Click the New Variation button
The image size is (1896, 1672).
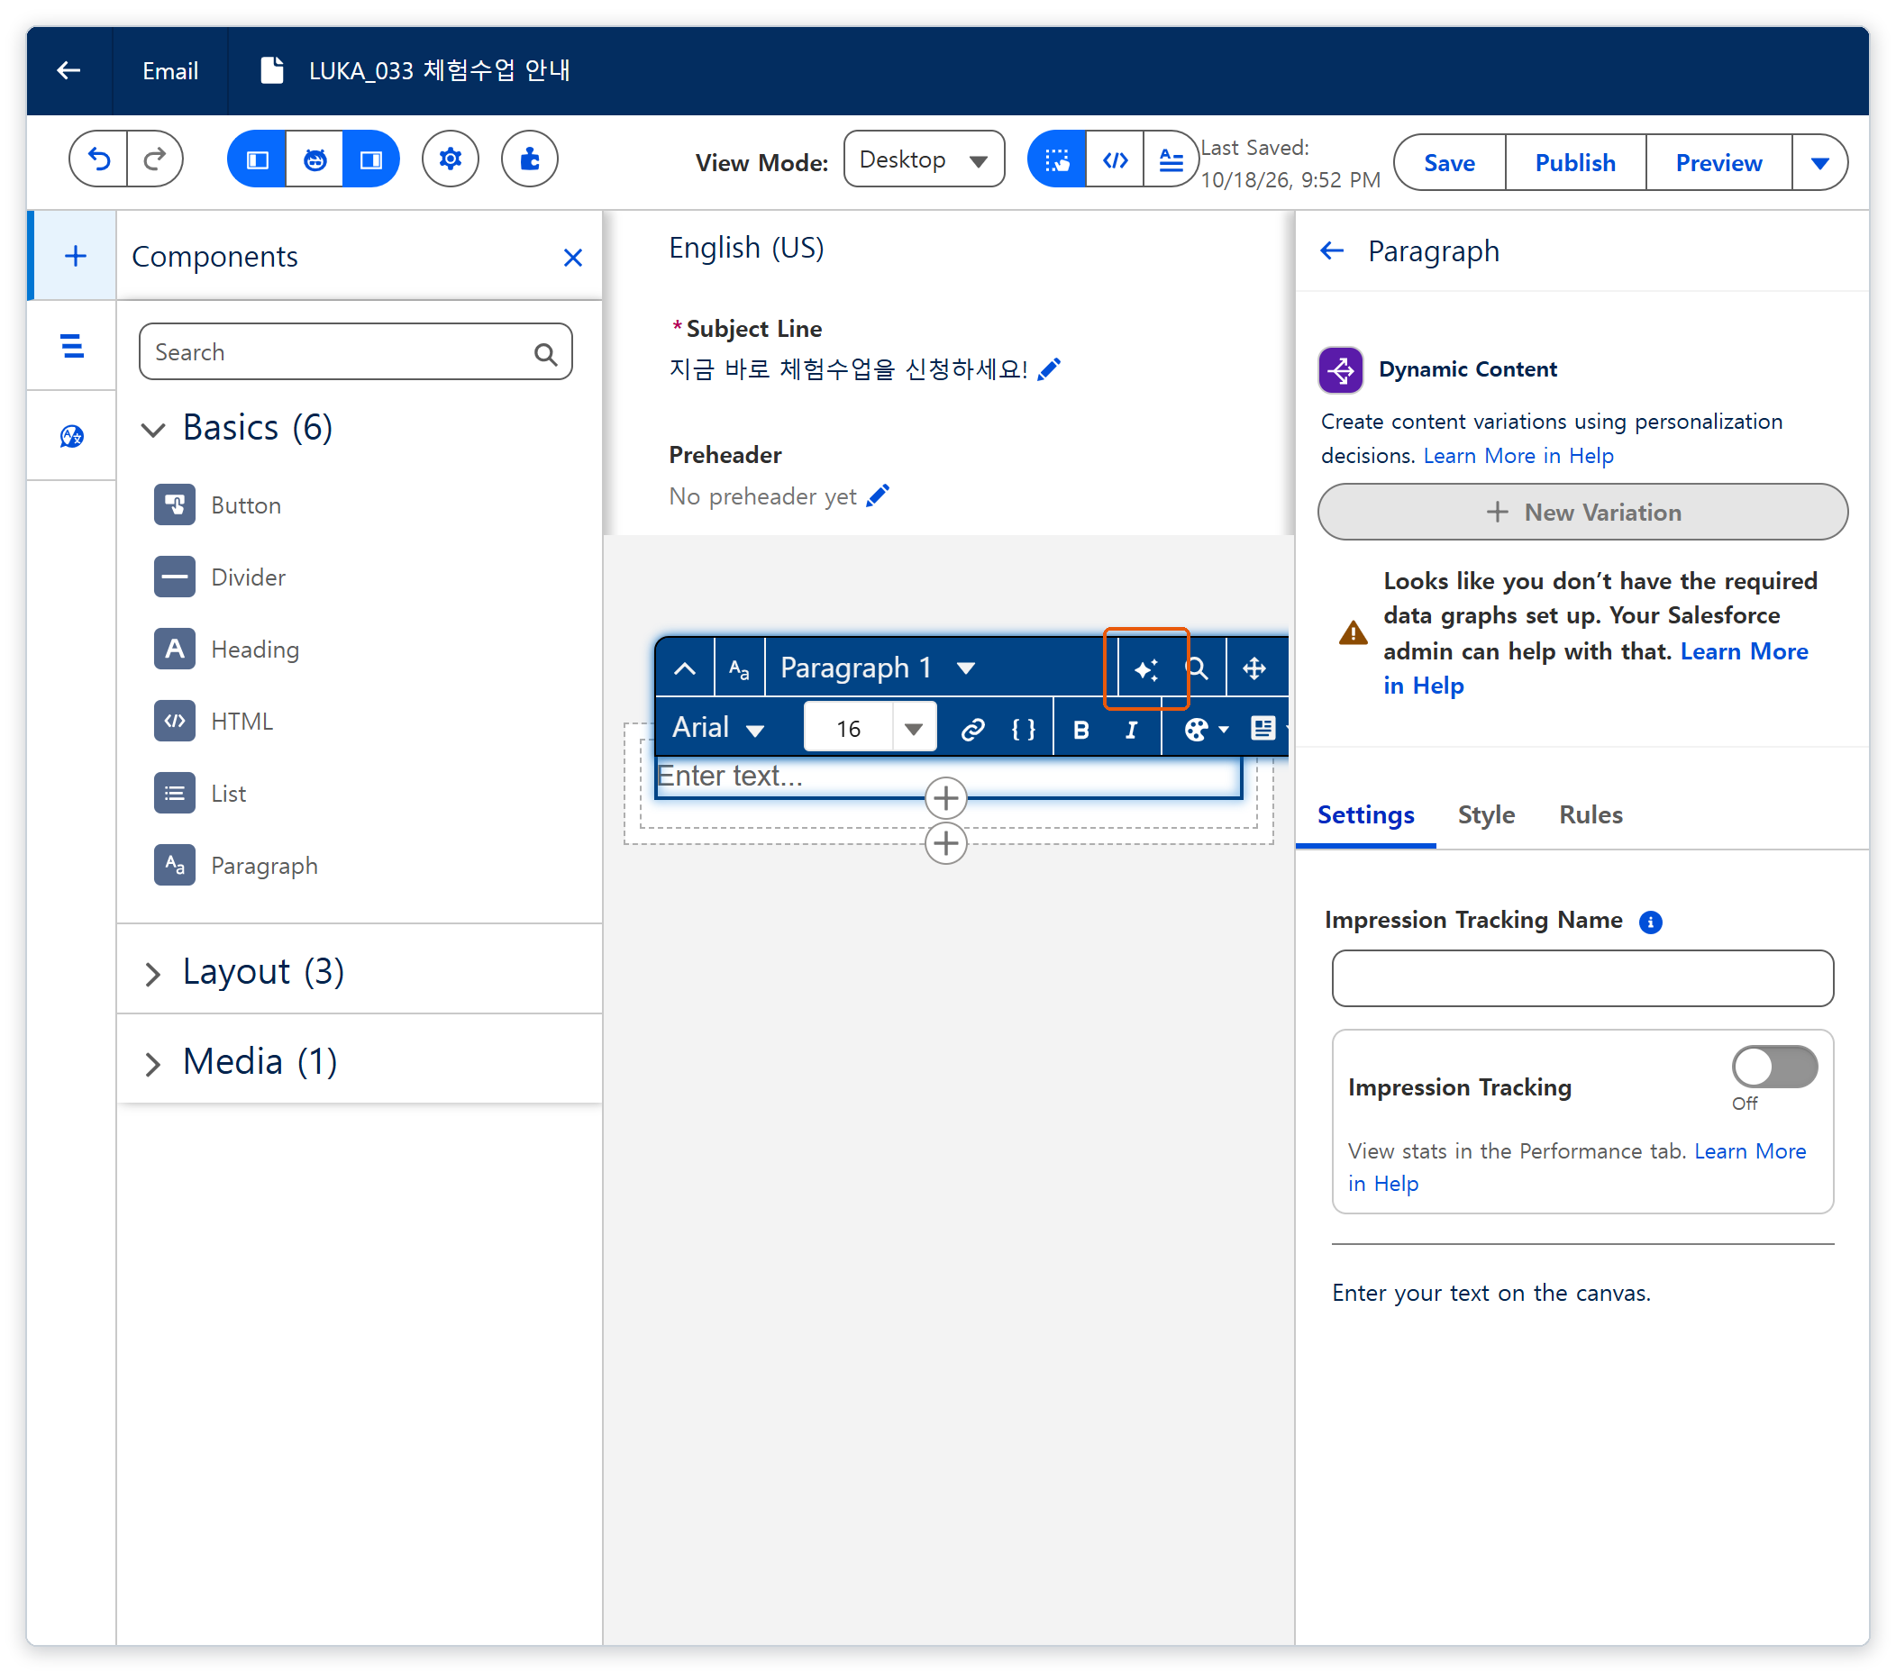pos(1582,512)
